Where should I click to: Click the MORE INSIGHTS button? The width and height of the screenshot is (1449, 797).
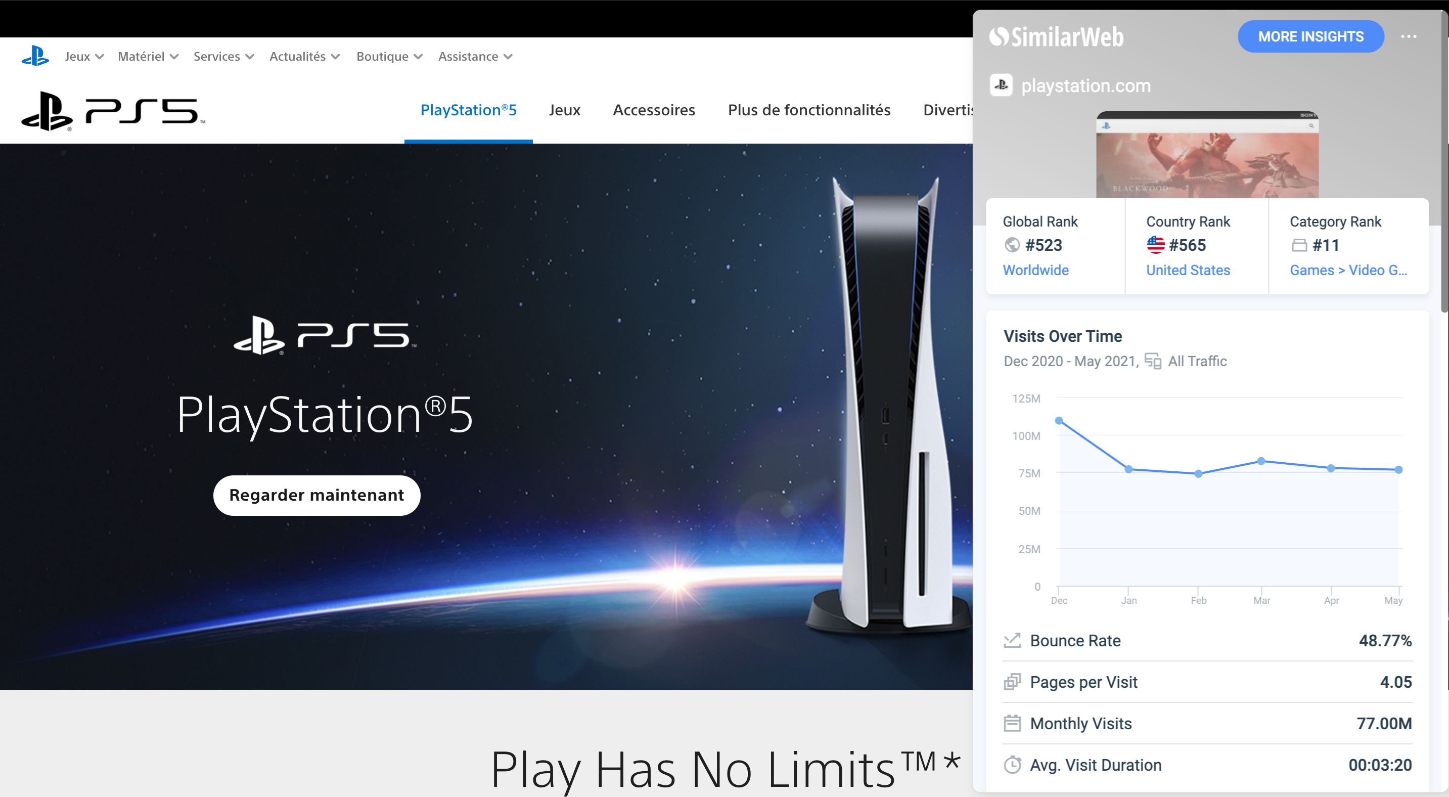coord(1311,37)
